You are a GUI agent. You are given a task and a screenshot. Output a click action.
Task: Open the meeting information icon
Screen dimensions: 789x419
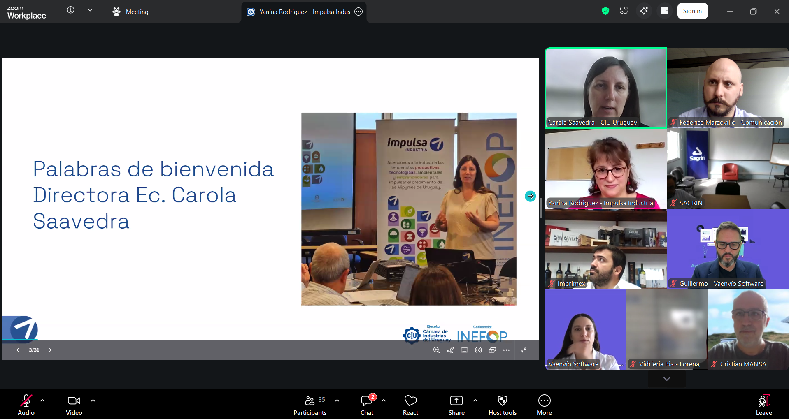pos(71,10)
